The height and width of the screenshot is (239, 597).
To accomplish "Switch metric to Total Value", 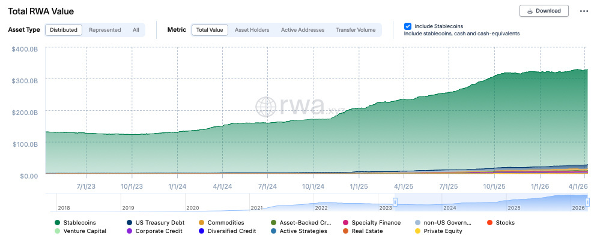I will pos(210,30).
